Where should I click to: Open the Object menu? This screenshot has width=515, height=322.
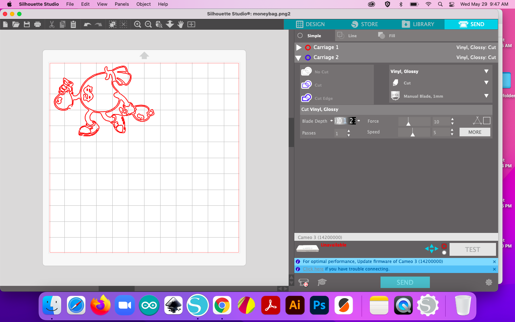(x=143, y=4)
